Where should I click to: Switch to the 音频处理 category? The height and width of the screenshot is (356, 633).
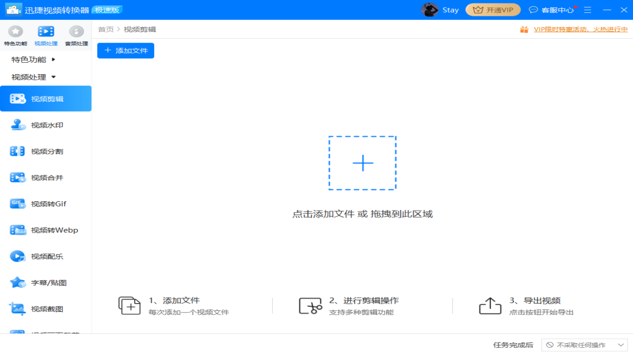tap(76, 35)
